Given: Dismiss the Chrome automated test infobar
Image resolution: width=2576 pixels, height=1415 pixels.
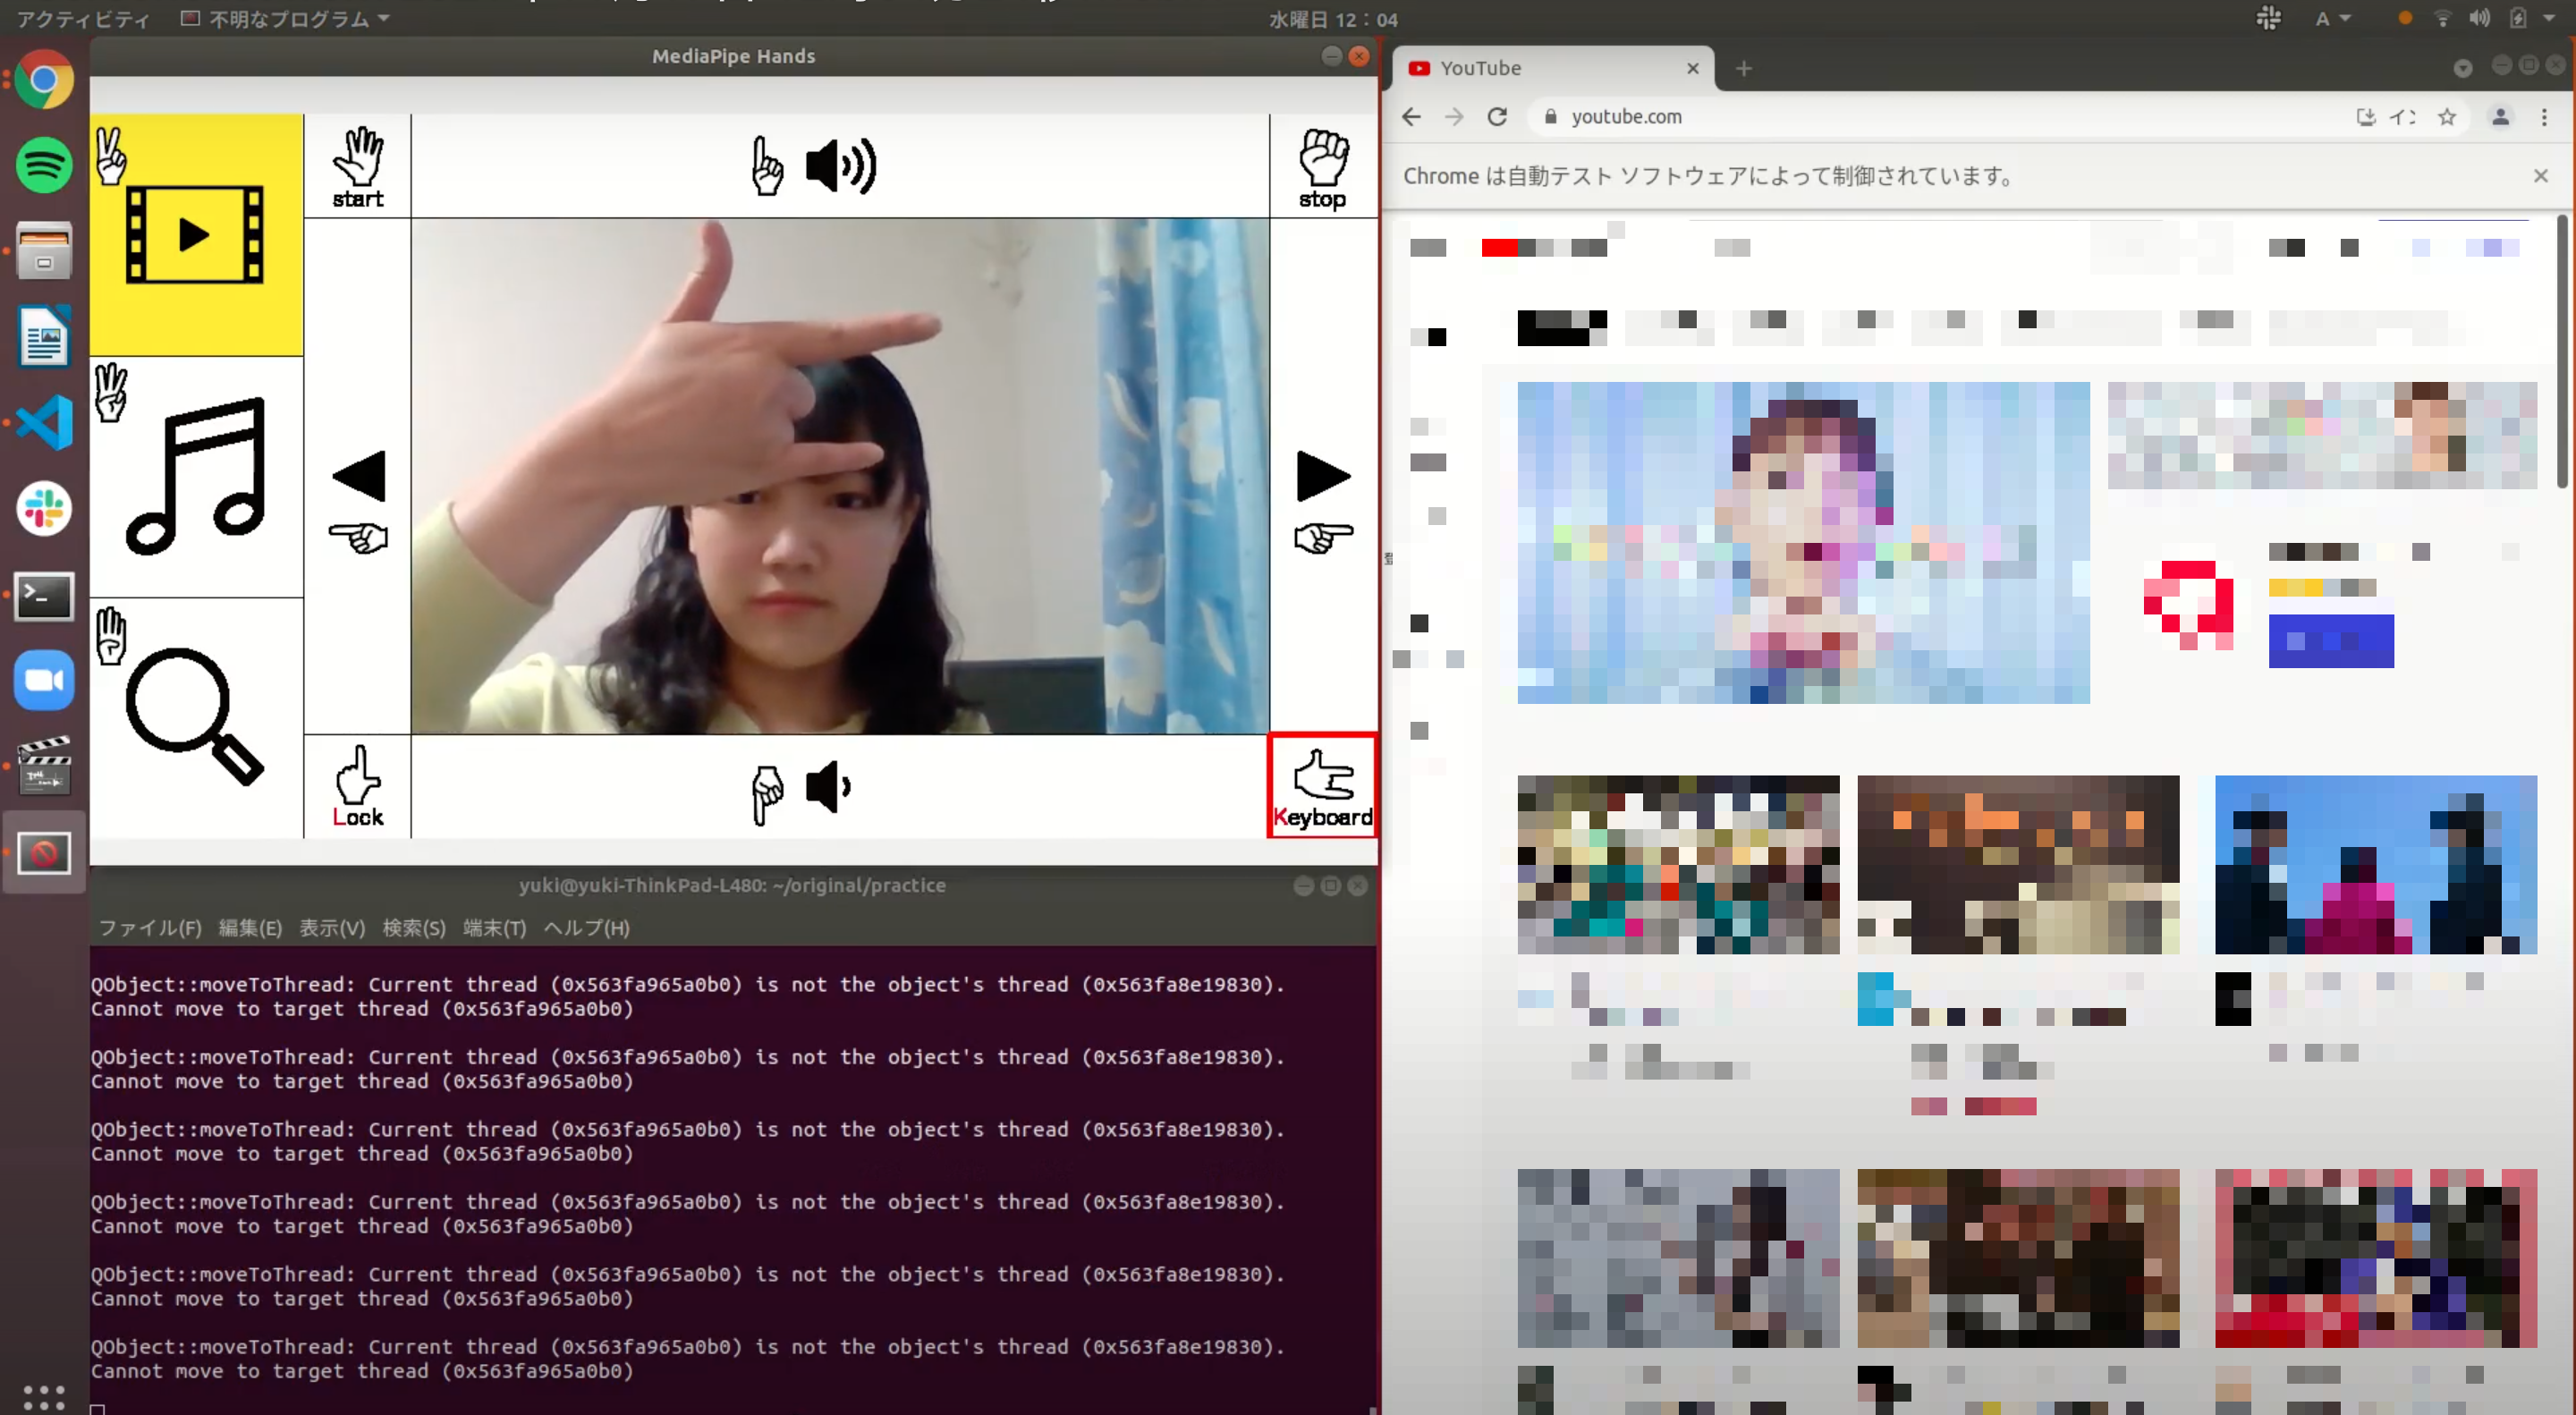Looking at the screenshot, I should pos(2540,176).
